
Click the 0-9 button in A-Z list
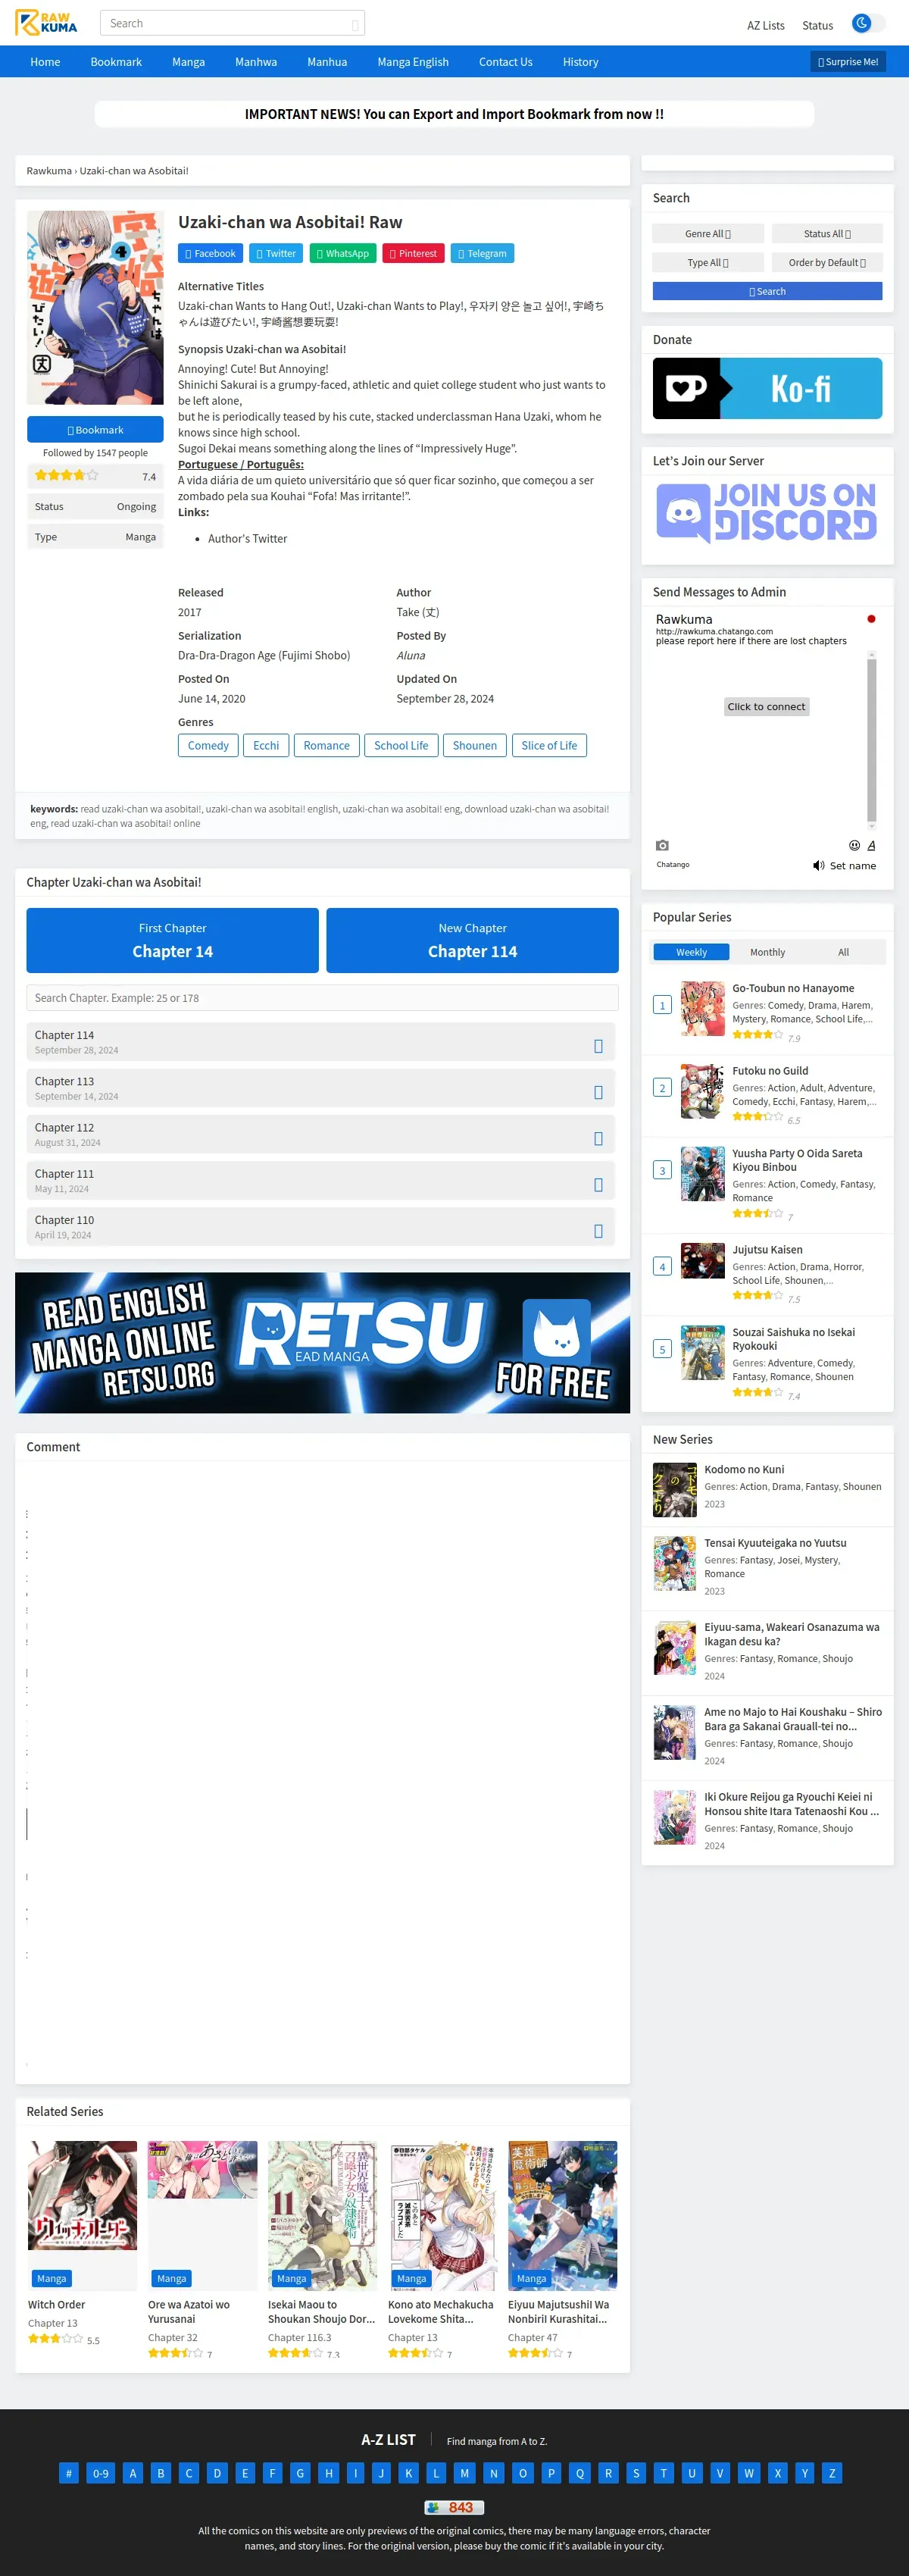(x=101, y=2474)
